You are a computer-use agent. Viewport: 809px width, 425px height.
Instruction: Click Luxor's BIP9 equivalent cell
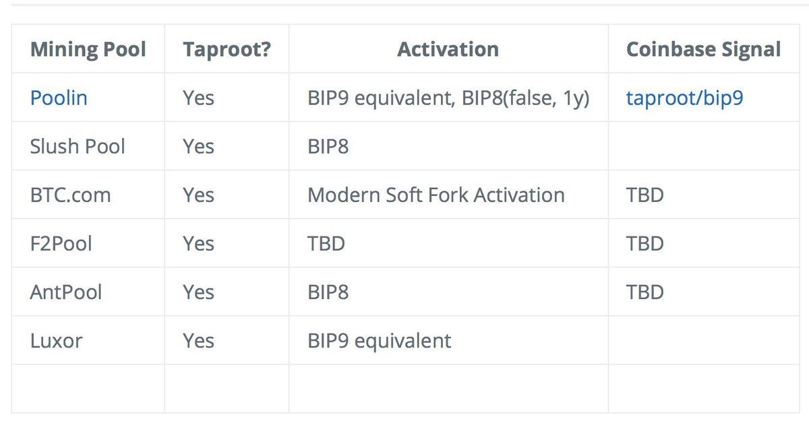pyautogui.click(x=448, y=340)
